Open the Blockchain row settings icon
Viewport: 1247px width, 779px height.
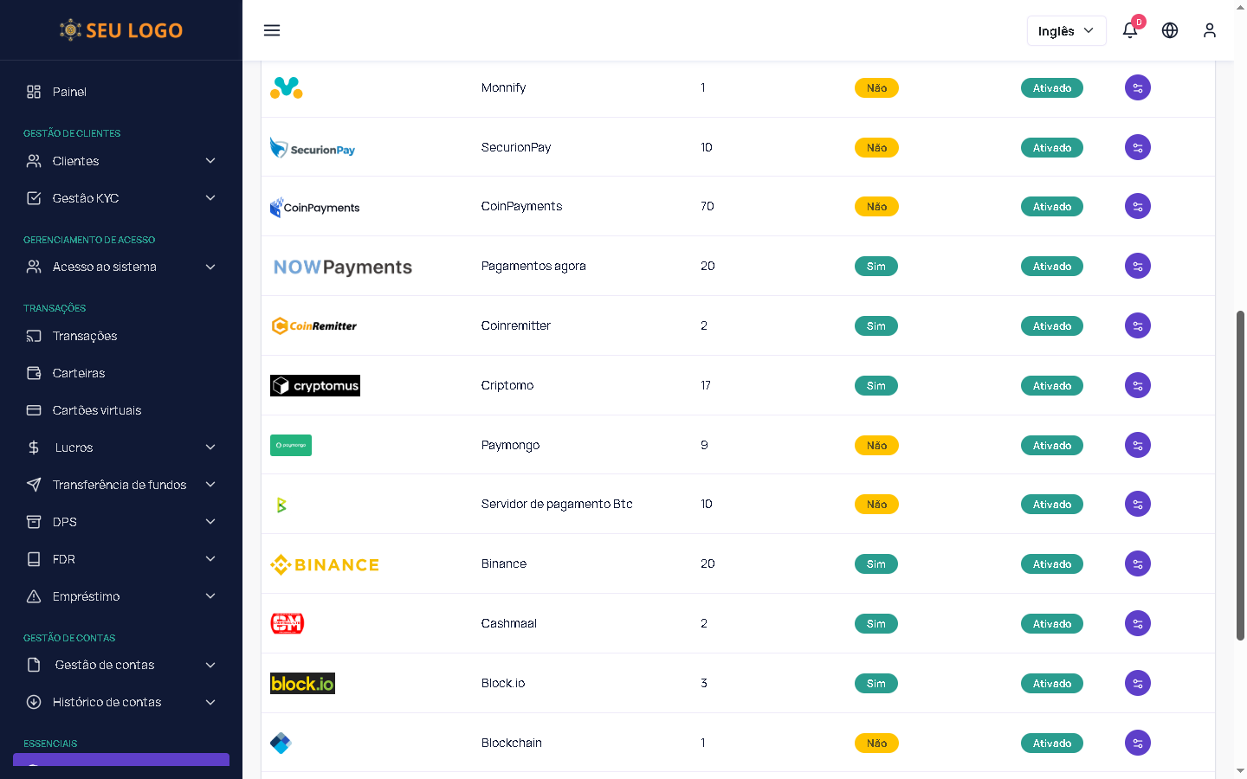click(x=1137, y=743)
